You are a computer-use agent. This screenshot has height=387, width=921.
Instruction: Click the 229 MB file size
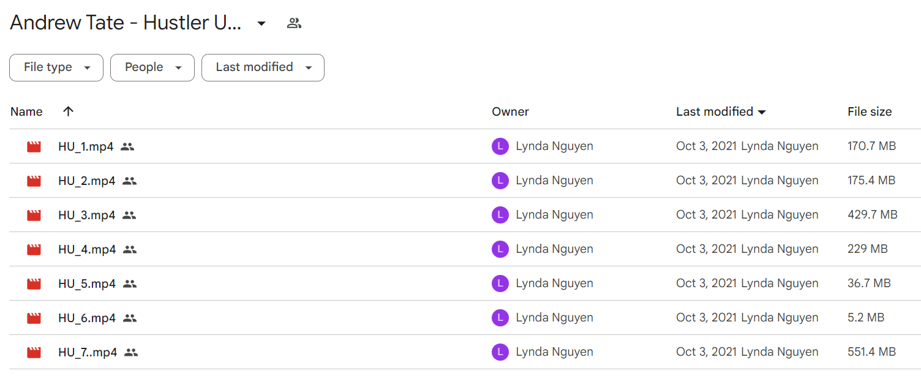tap(868, 249)
